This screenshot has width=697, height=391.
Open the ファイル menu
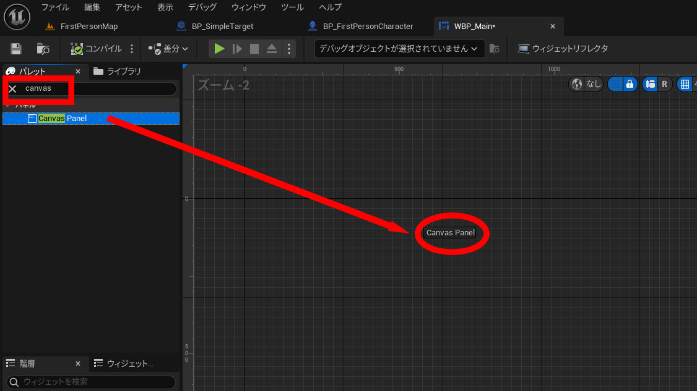coord(55,7)
